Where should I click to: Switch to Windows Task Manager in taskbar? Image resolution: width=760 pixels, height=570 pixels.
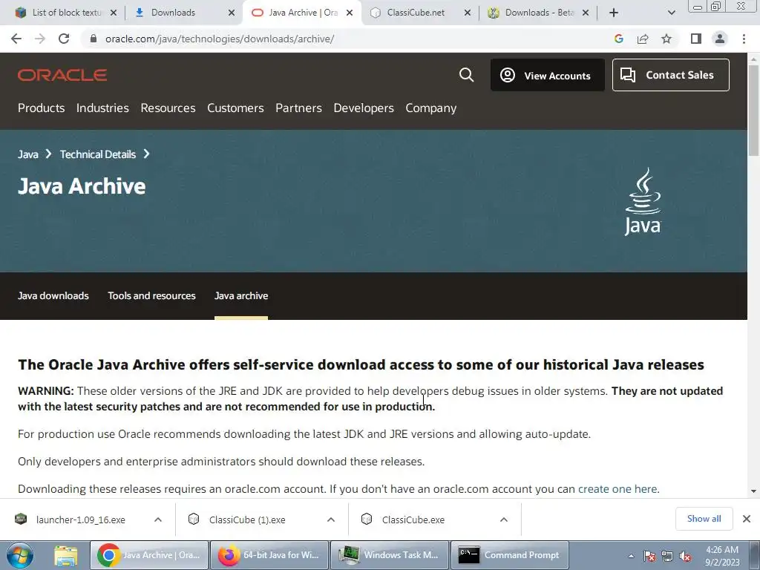tap(390, 555)
